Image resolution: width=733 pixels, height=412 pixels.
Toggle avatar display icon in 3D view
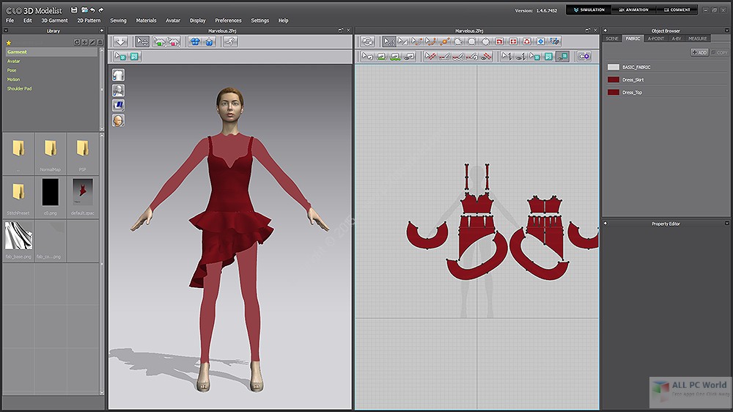click(118, 90)
